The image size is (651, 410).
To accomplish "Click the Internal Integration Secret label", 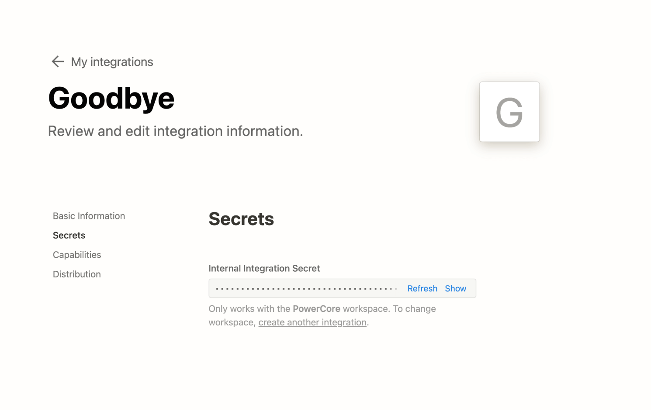I will 264,268.
